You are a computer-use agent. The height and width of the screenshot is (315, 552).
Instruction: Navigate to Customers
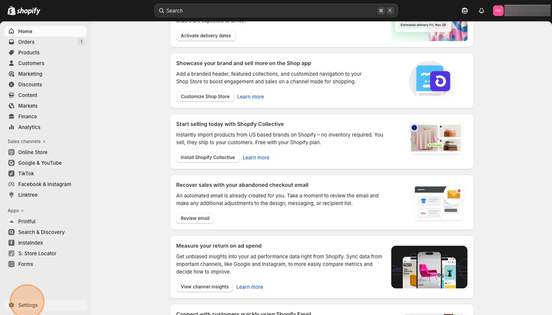(46, 63)
